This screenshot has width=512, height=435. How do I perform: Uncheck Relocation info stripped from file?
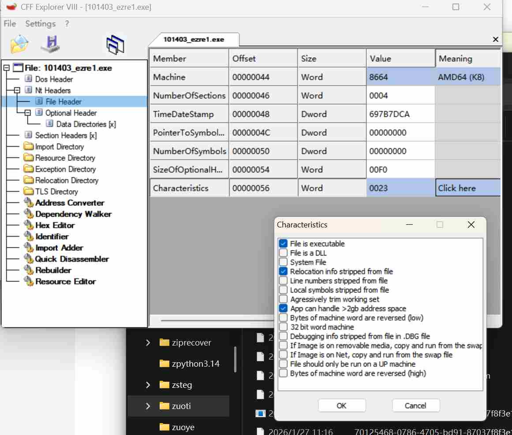click(284, 271)
